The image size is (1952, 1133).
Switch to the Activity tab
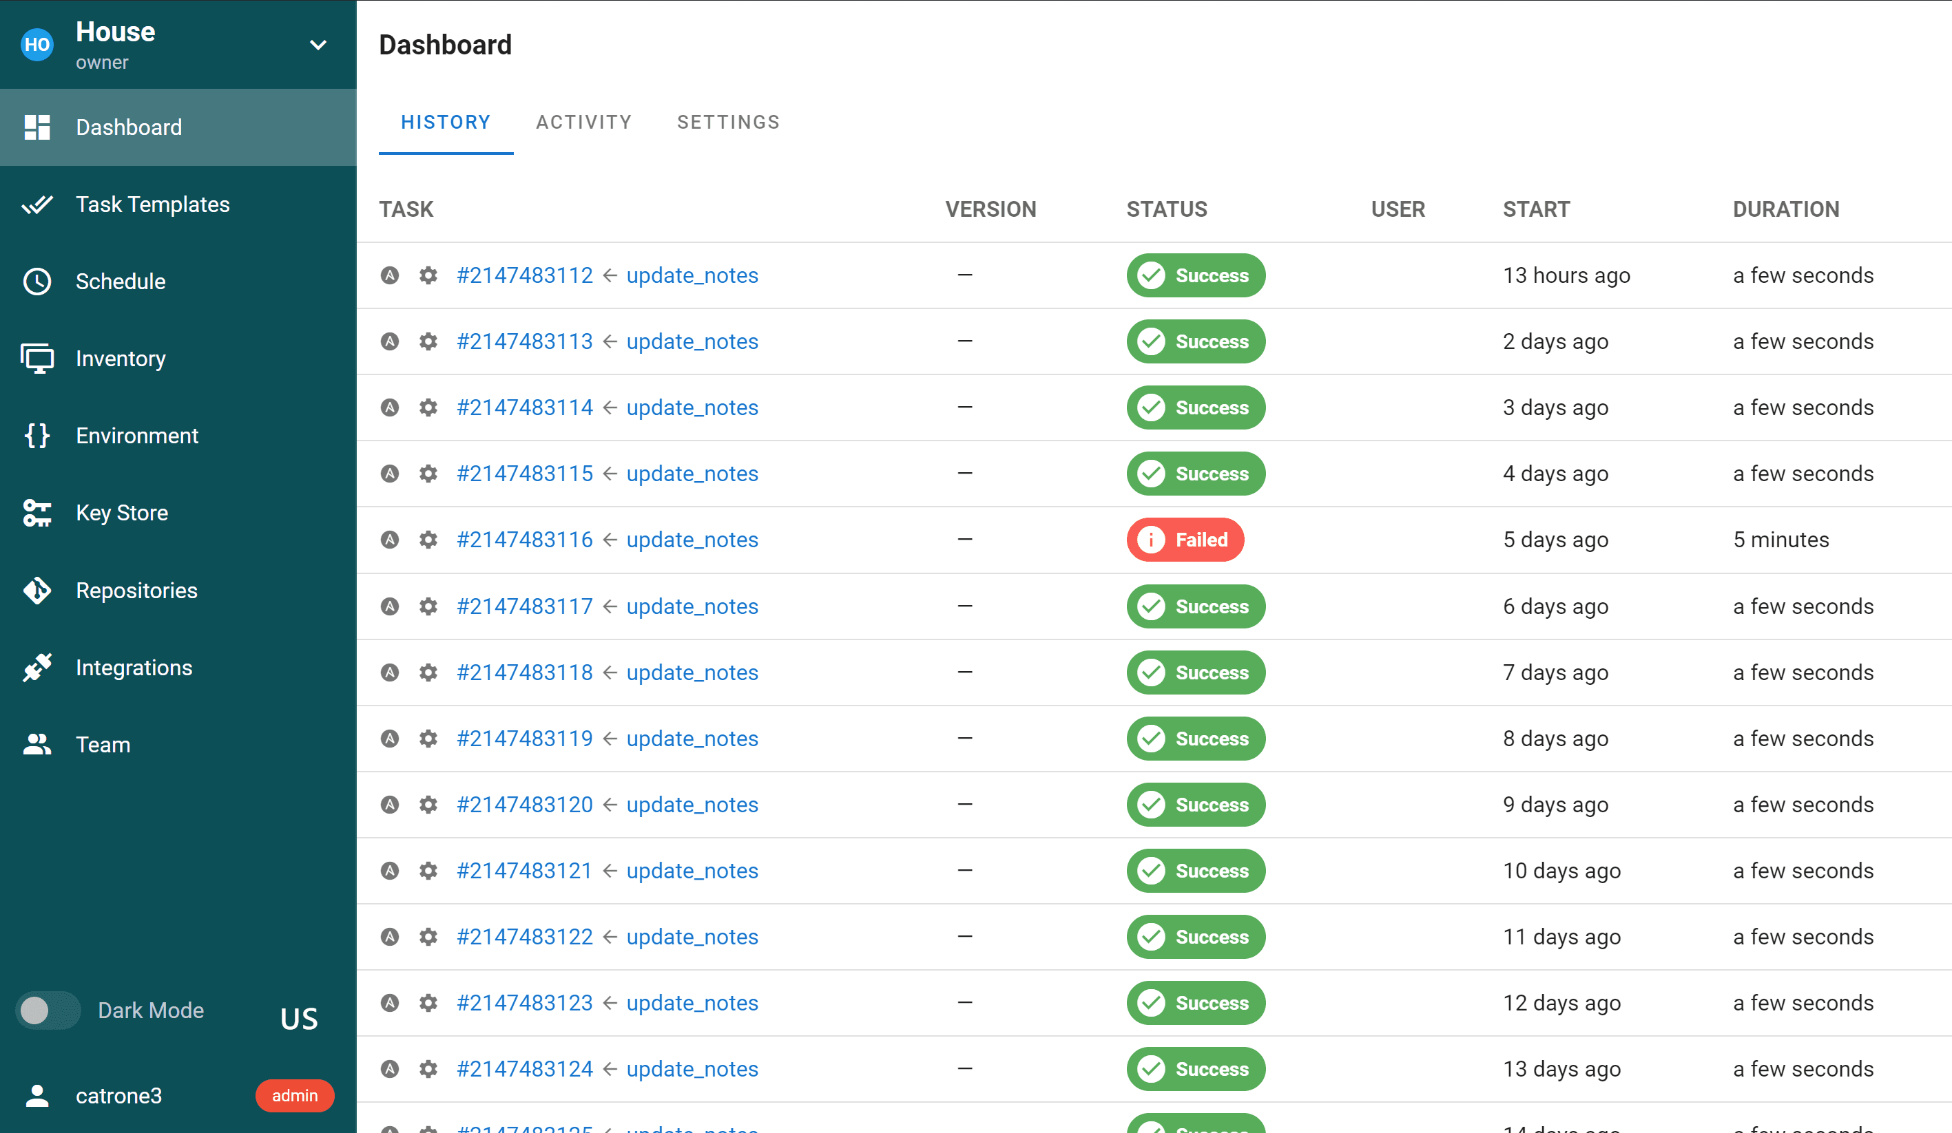pyautogui.click(x=584, y=122)
